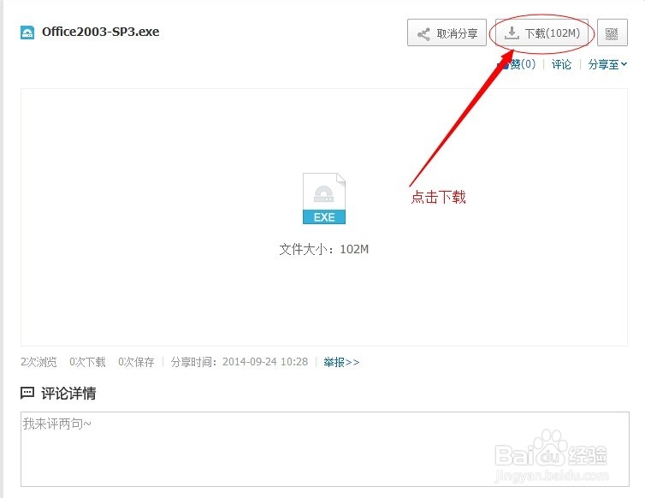
Task: Click the 文件大小：102M text
Action: [x=323, y=249]
